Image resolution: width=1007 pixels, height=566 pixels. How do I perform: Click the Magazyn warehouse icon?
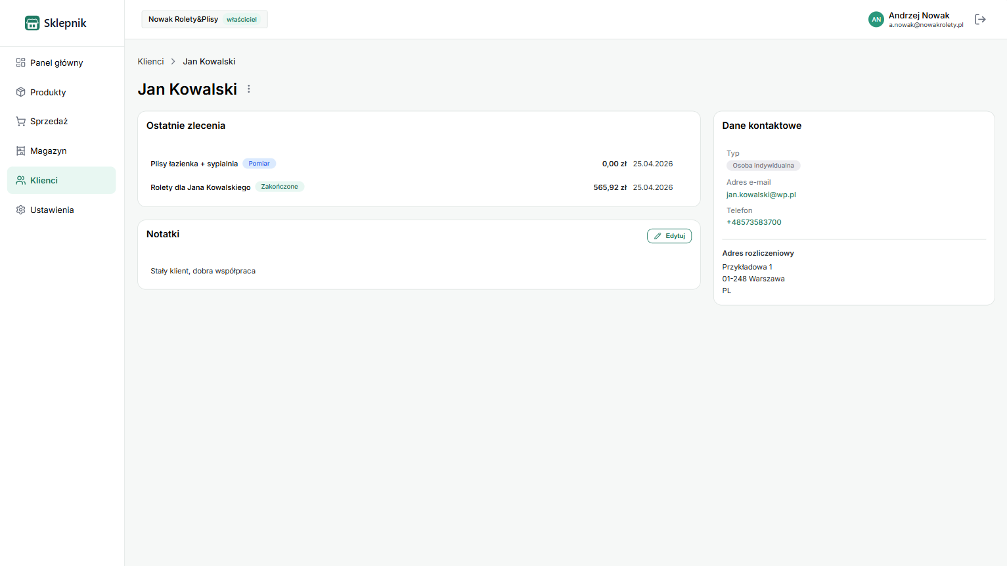(x=20, y=151)
